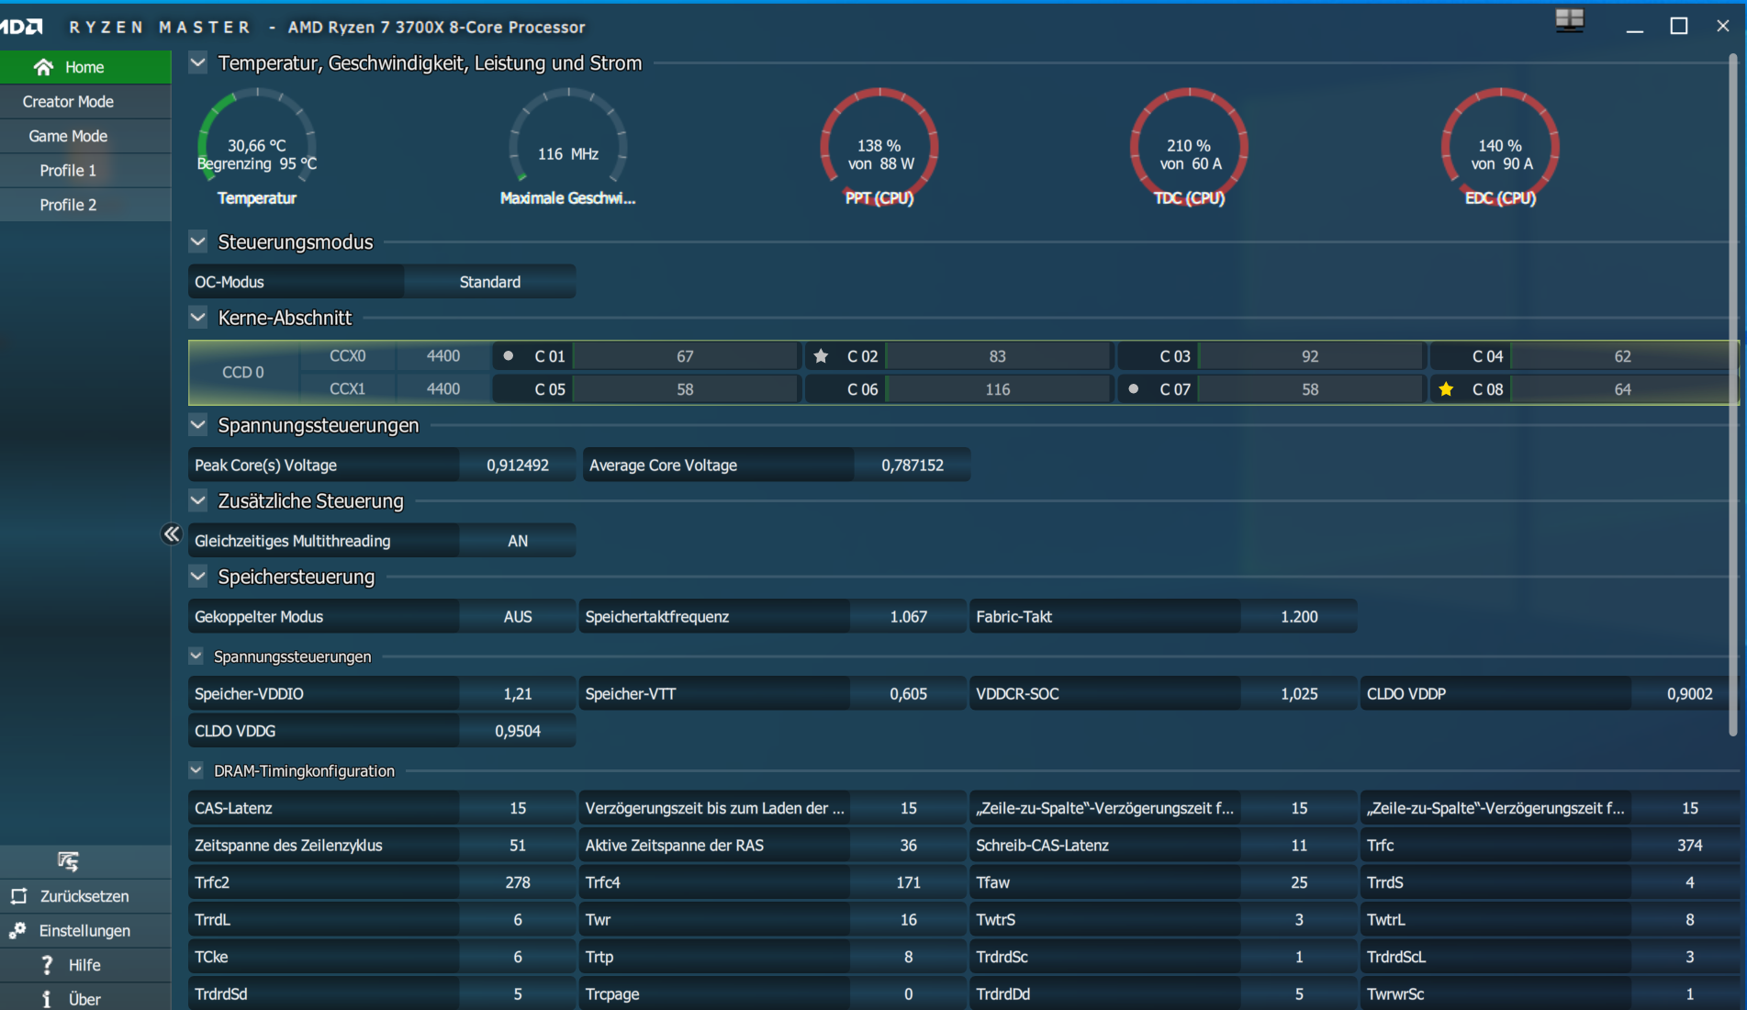Screen dimensions: 1747x1010
Task: Collapse the Steuerungsmodus section
Action: coord(197,241)
